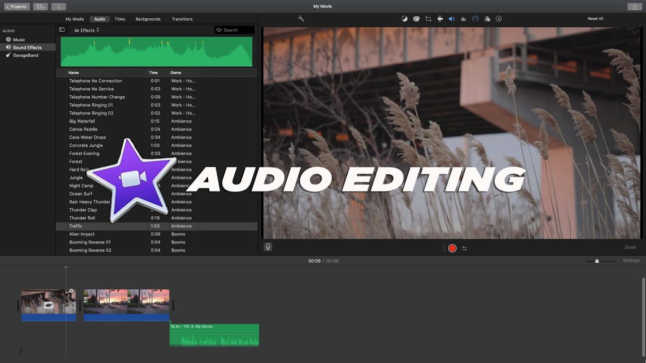646x363 pixels.
Task: Open the Volume speaker tool
Action: 452,19
